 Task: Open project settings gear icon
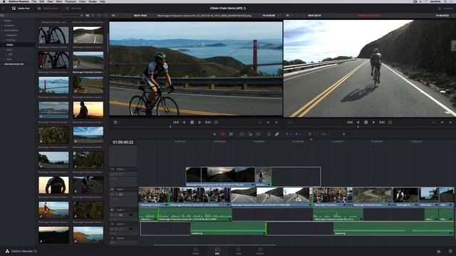(450, 251)
